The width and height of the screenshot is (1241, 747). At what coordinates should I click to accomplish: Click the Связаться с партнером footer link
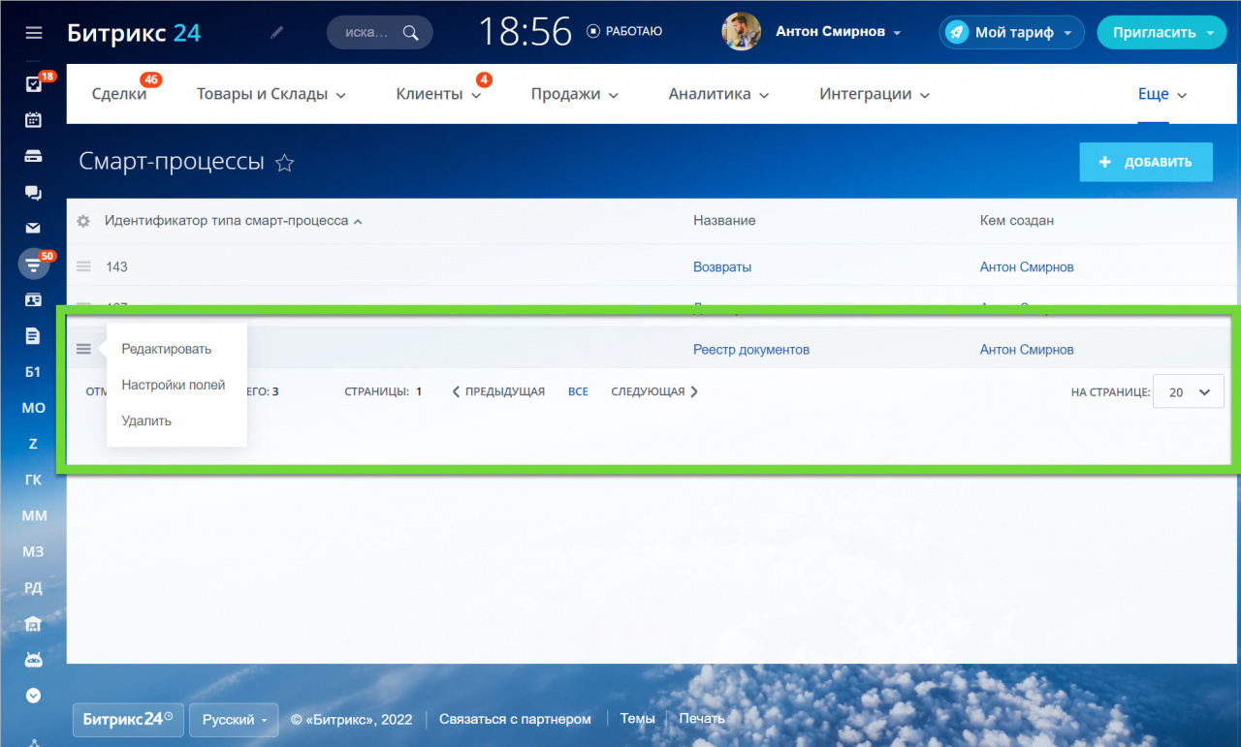click(x=515, y=719)
